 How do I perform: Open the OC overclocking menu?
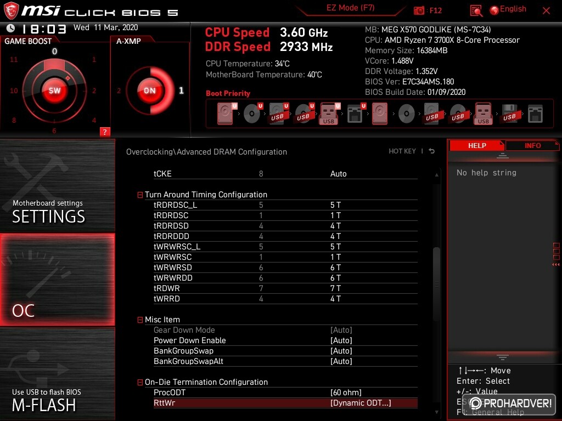pos(57,280)
